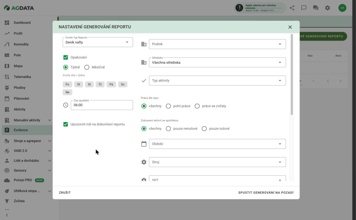Click the Zvířata animal icon
Image resolution: width=356 pixels, height=220 pixels.
coord(7,201)
